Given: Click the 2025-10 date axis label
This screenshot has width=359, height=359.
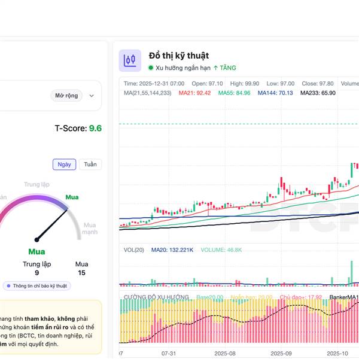Looking at the screenshot, I should point(337,353).
